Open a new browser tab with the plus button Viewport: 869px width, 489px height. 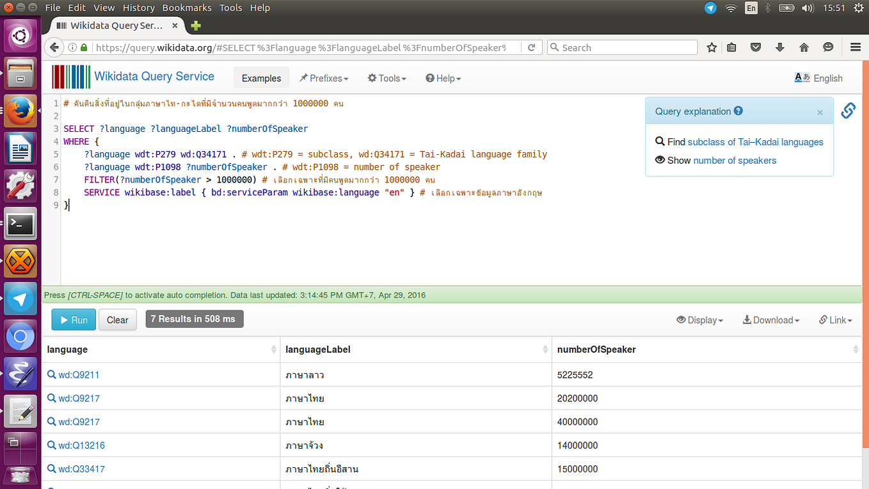195,25
